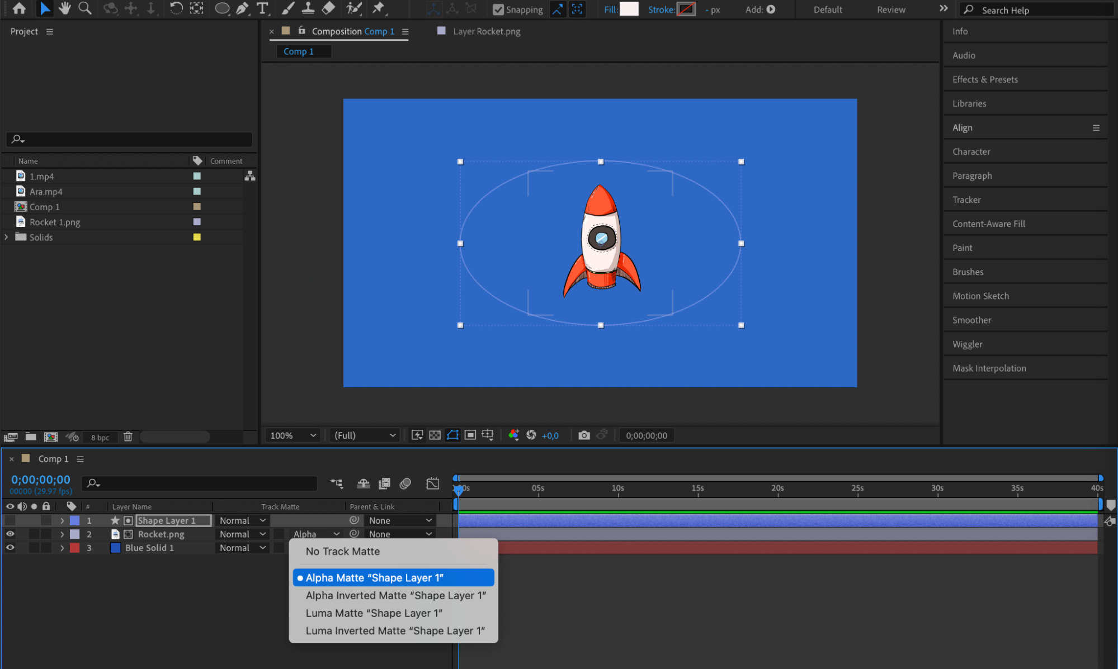Open the Fill color swatch
The image size is (1118, 669).
629,10
